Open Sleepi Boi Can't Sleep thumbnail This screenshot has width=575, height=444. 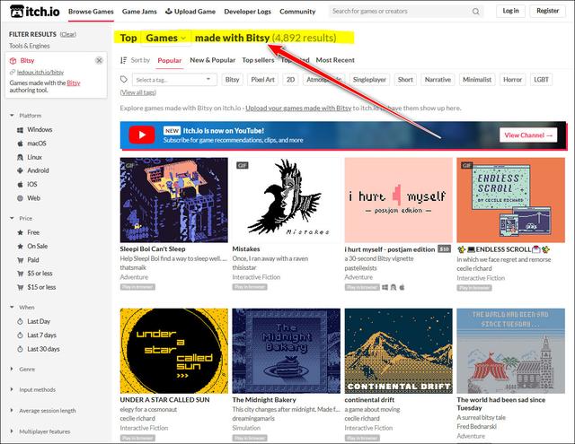173,200
